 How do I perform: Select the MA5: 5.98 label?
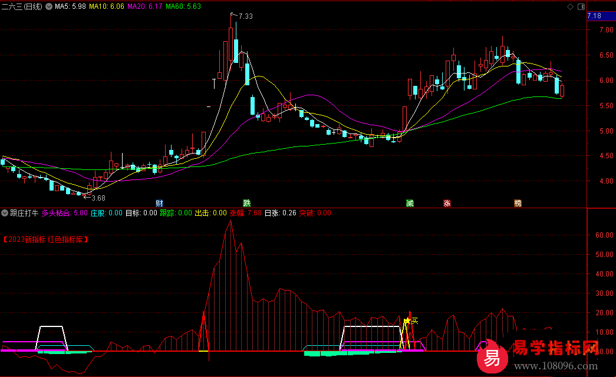pos(70,6)
